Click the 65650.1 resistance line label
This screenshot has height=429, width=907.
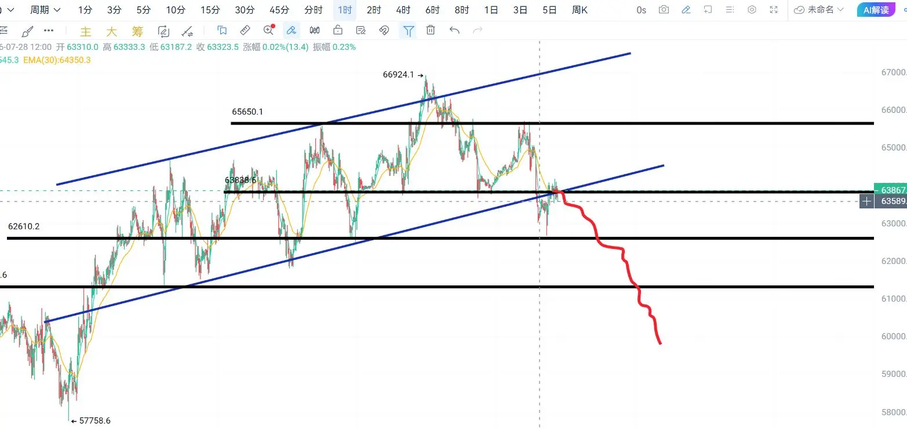pyautogui.click(x=247, y=112)
